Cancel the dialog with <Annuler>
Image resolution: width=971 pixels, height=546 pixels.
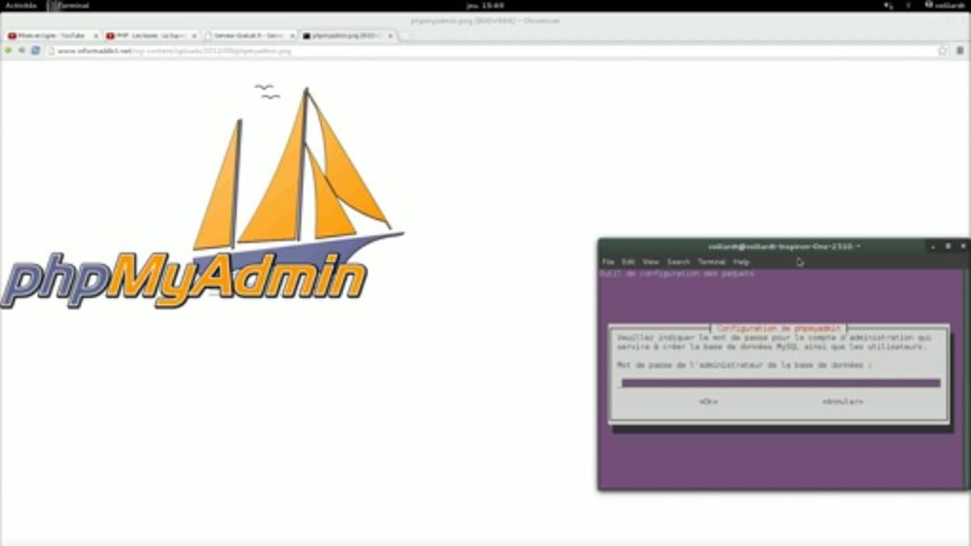tap(843, 401)
